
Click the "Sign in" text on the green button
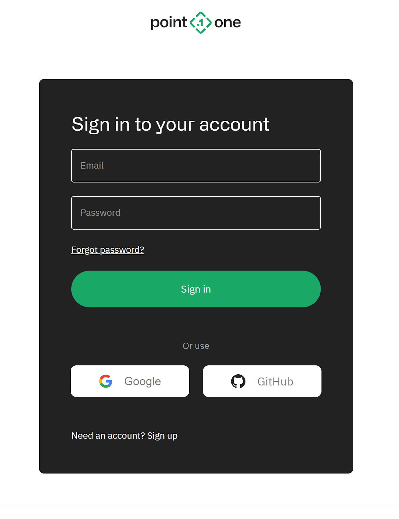(196, 289)
